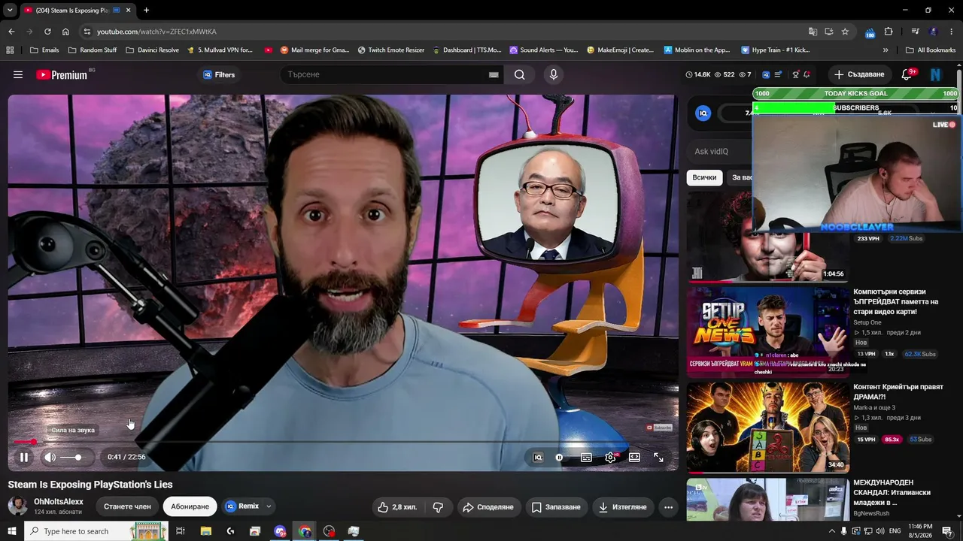Open the YouTube guide hamburger menu
Image resolution: width=963 pixels, height=541 pixels.
pos(18,74)
